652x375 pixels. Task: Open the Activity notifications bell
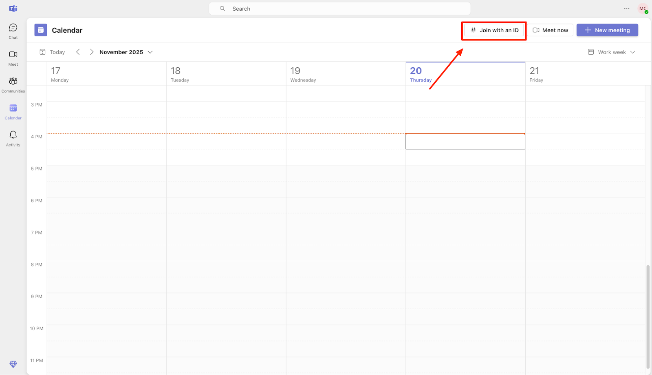click(x=13, y=138)
